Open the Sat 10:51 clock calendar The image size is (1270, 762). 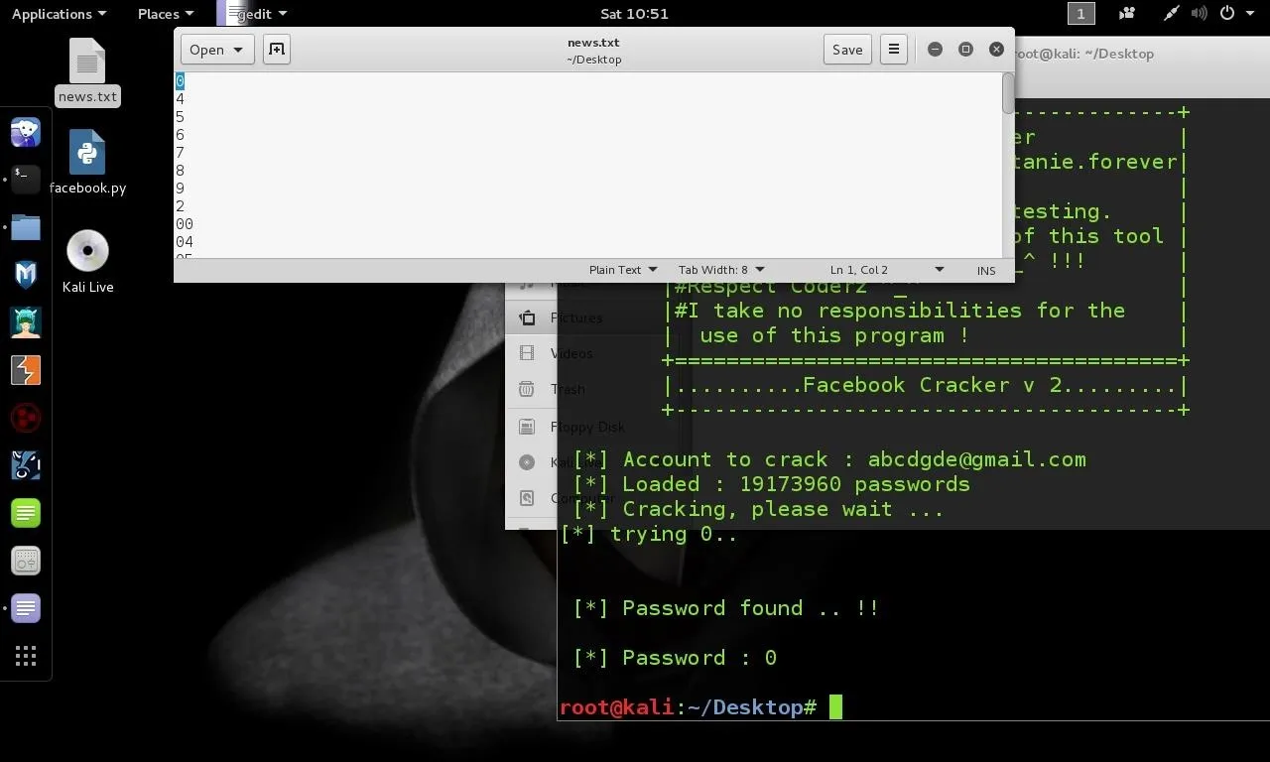point(634,14)
